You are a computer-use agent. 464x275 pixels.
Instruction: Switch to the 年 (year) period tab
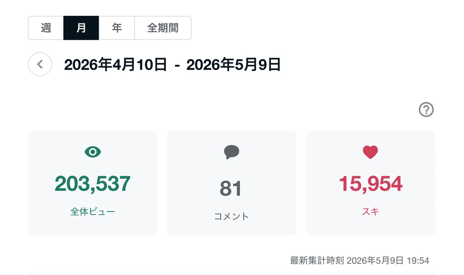[x=117, y=28]
